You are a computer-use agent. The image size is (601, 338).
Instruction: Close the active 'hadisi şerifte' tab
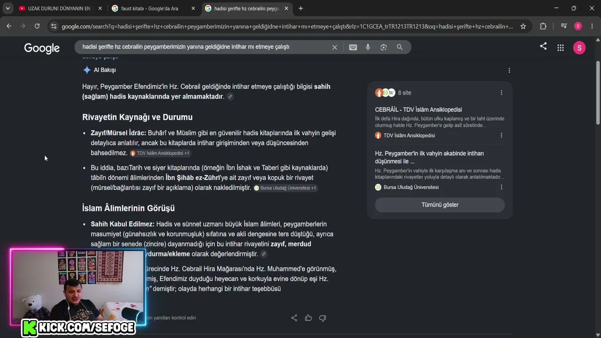click(x=286, y=8)
